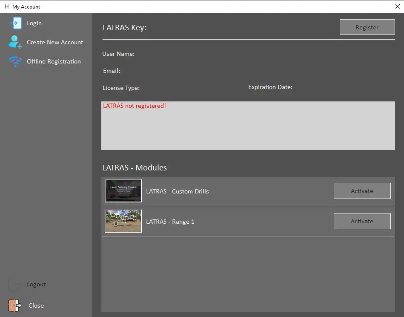Click the Create New Account person icon
The height and width of the screenshot is (317, 404).
pos(15,42)
